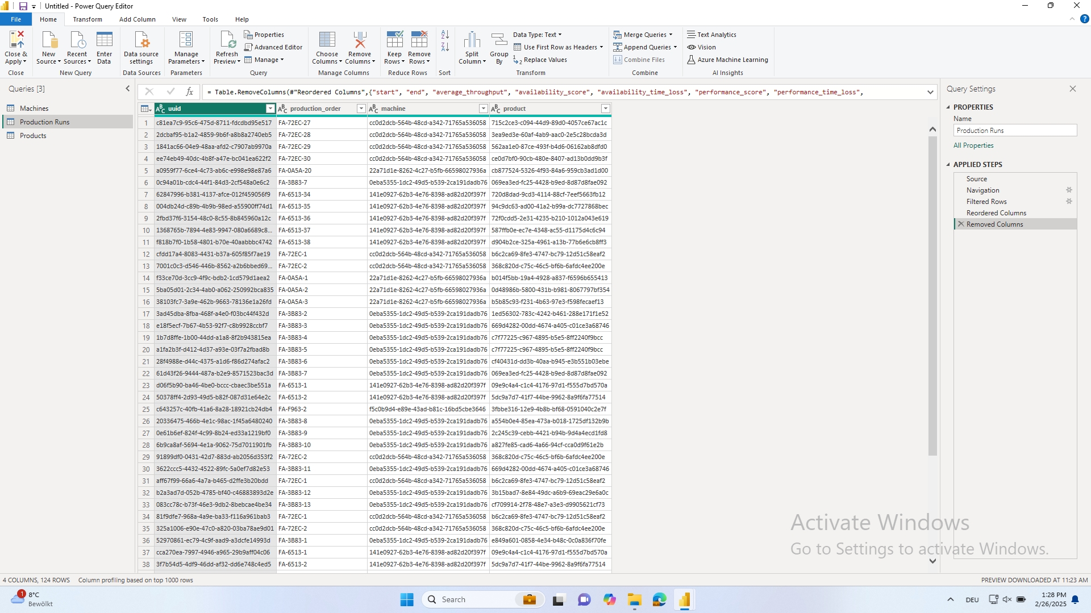Switch to the Help tab

(x=242, y=19)
